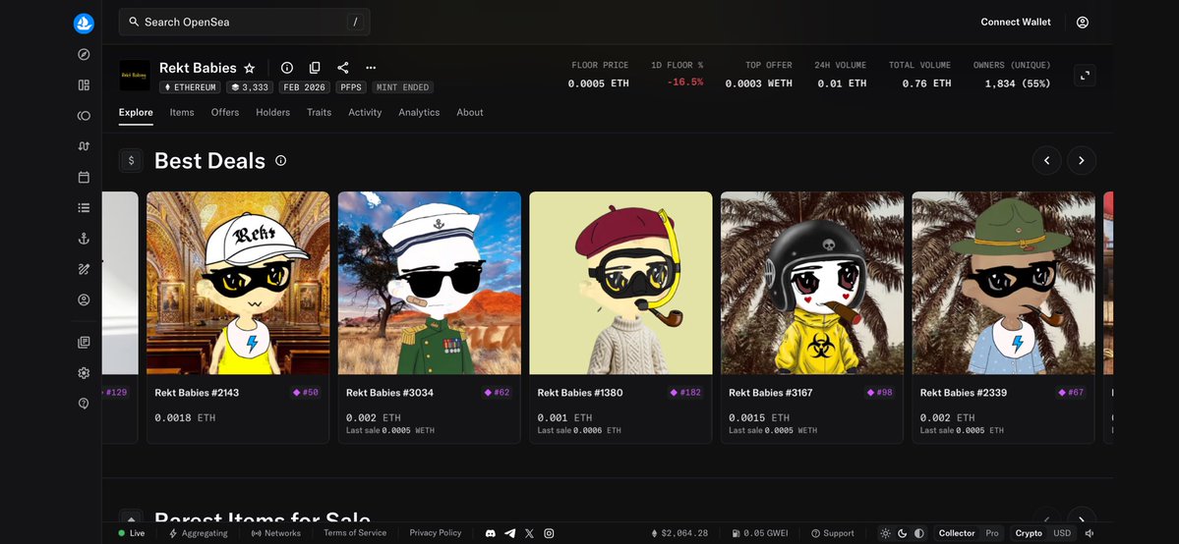The height and width of the screenshot is (544, 1179).
Task: Show prices in Crypto
Action: point(1029,533)
